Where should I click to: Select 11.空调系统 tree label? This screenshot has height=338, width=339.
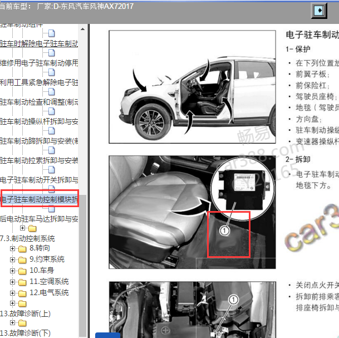49,282
